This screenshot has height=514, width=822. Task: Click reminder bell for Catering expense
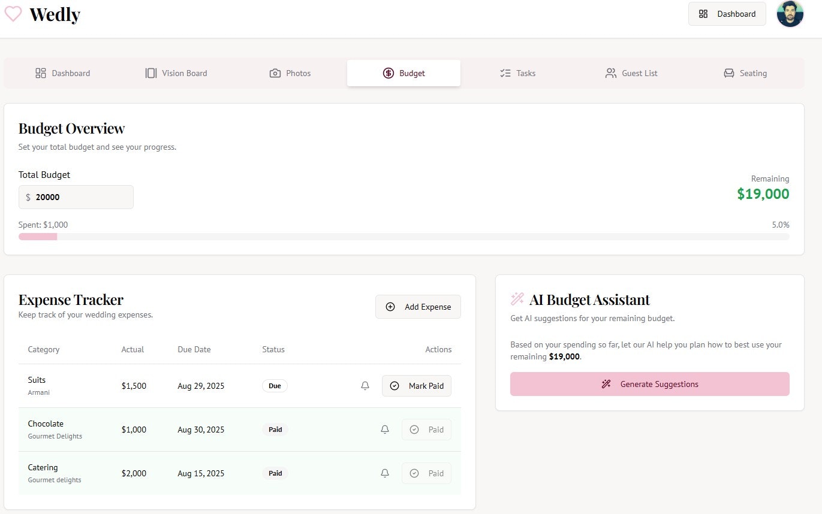point(385,473)
